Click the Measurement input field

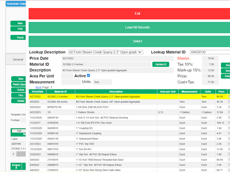[71, 82]
